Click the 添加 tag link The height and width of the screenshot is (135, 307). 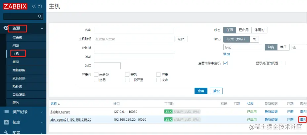click(x=227, y=54)
